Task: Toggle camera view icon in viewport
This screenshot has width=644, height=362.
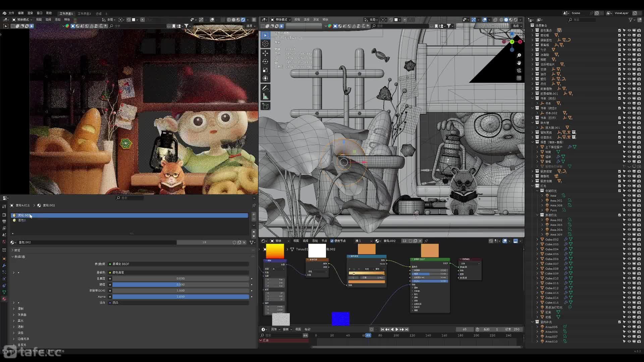Action: pyautogui.click(x=519, y=70)
